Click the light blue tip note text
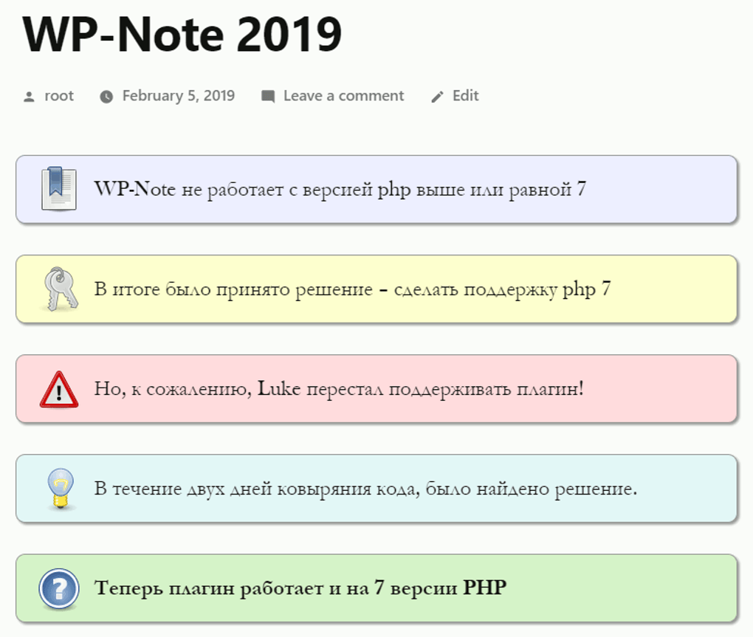Image resolution: width=753 pixels, height=637 pixels. (x=365, y=489)
